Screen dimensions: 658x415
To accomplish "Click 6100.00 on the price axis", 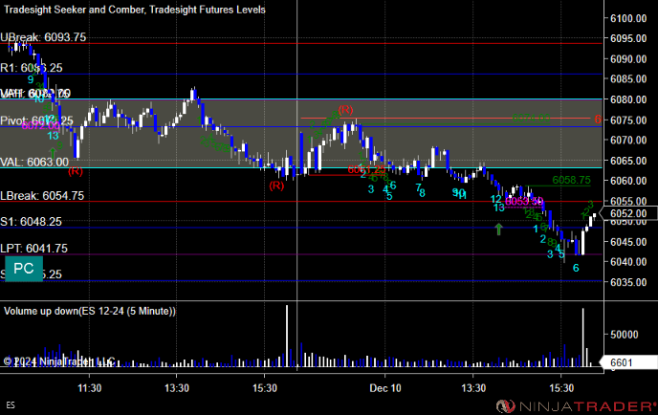I will click(628, 18).
